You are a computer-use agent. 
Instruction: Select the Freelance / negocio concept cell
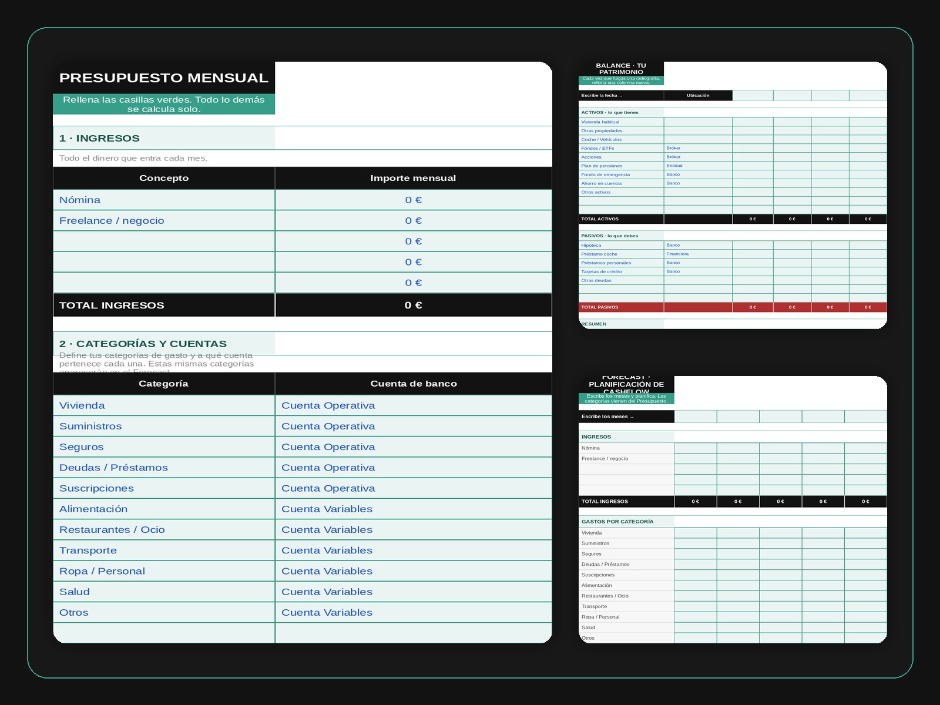164,221
